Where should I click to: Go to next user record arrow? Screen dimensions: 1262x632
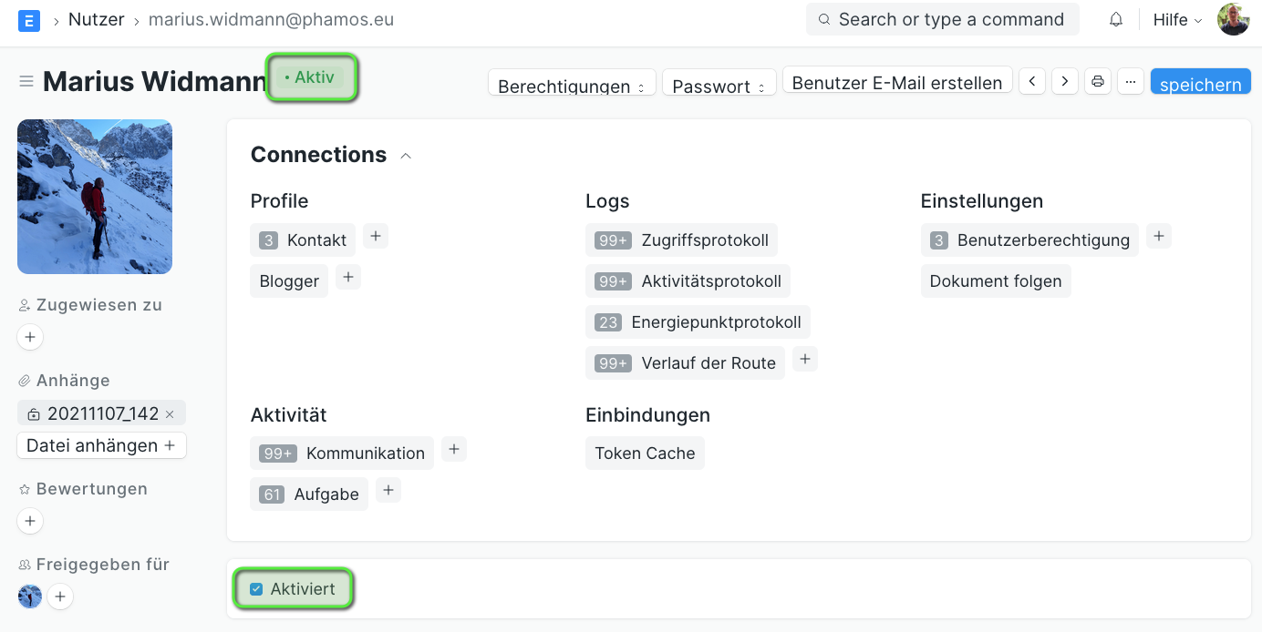[1065, 81]
